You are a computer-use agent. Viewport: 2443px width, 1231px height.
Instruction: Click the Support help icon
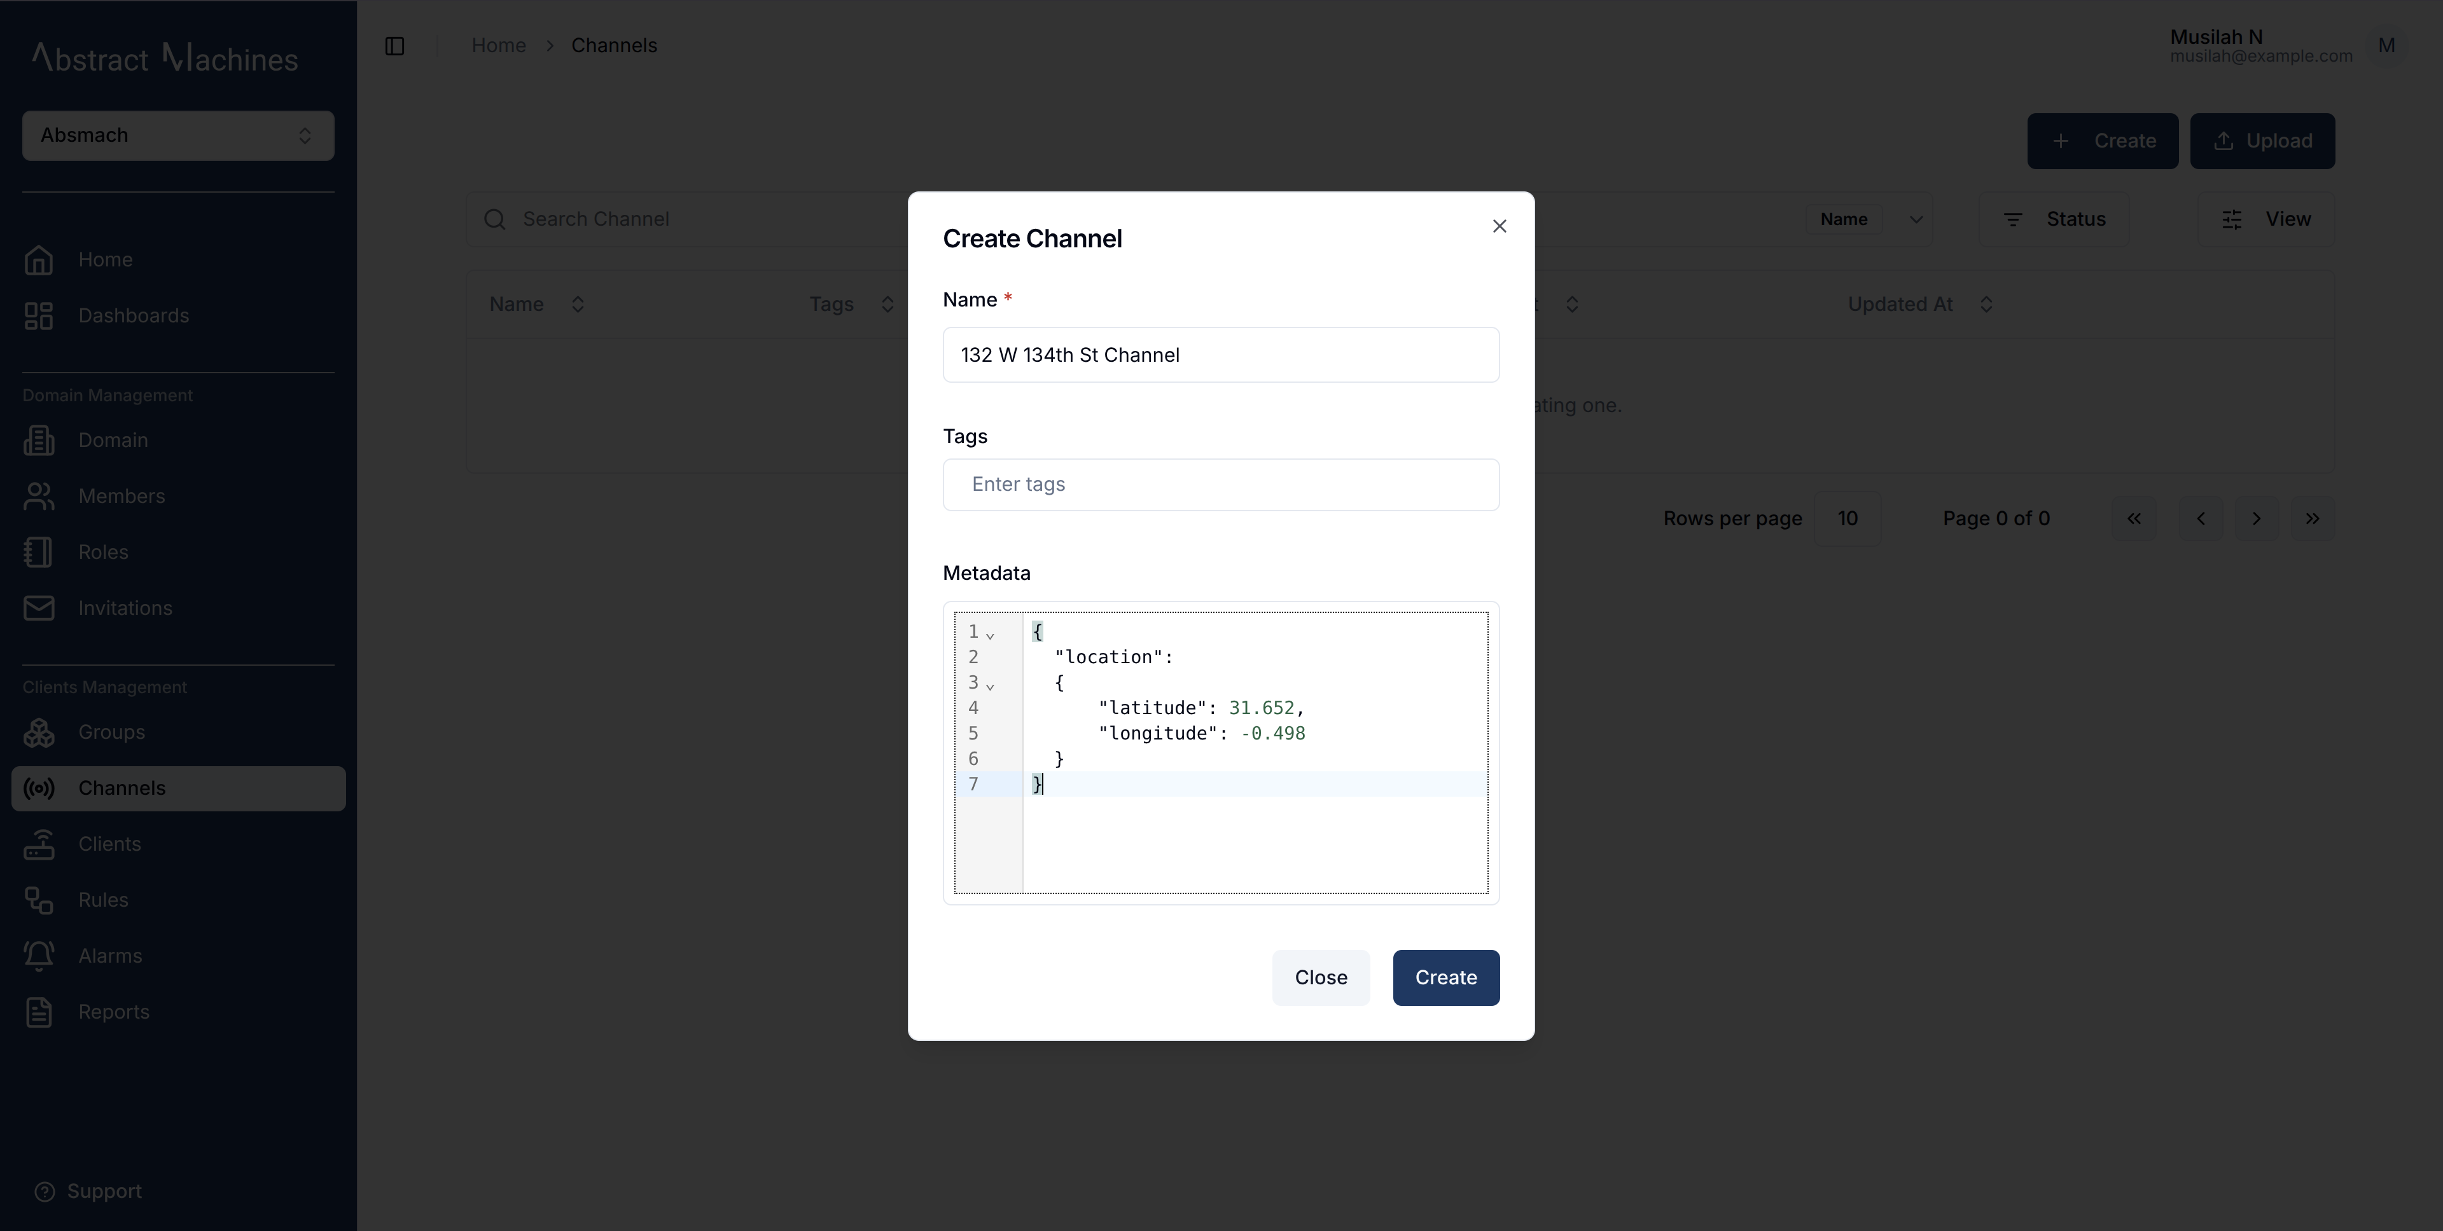click(x=45, y=1192)
